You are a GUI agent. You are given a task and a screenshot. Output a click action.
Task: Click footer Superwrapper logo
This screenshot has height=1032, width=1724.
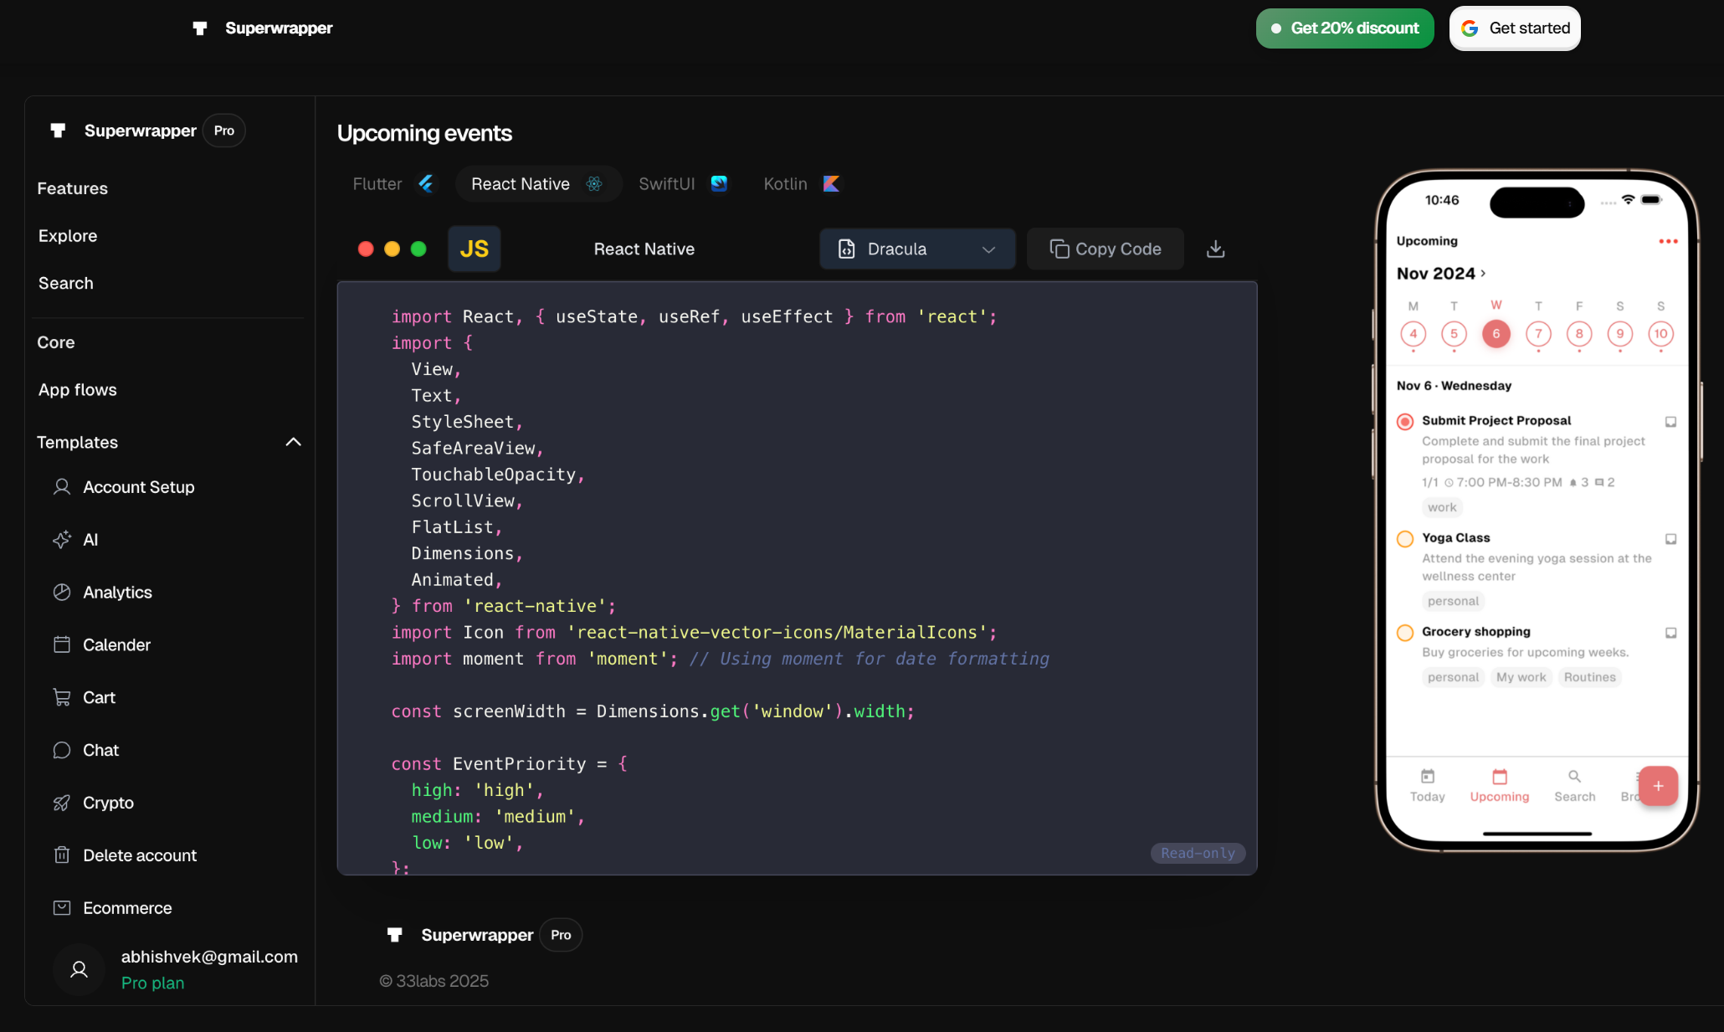(x=459, y=935)
